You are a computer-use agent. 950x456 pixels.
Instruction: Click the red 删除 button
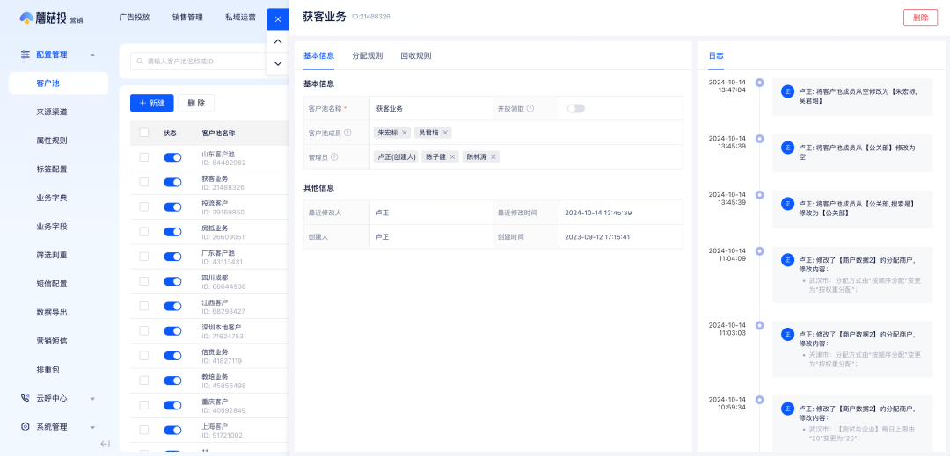pos(920,18)
